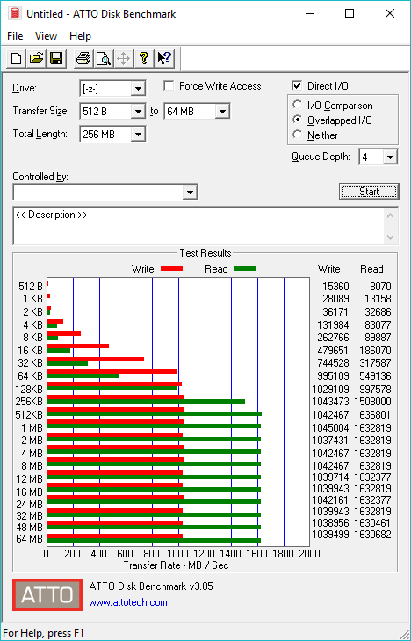Click the 256KB row label
411x641 pixels.
[29, 402]
